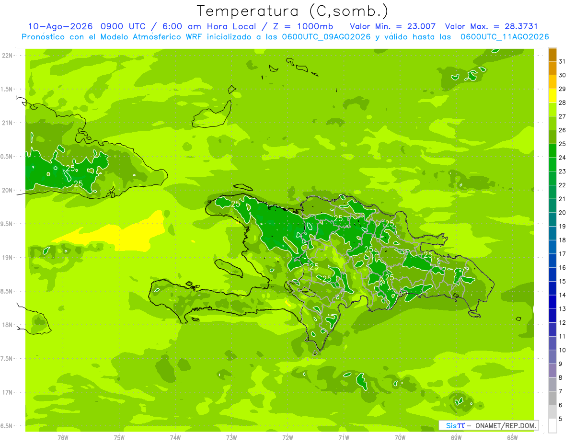This screenshot has height=444, width=575.
Task: Click Great Inagua island outline near 21N 73W
Action: [211, 114]
